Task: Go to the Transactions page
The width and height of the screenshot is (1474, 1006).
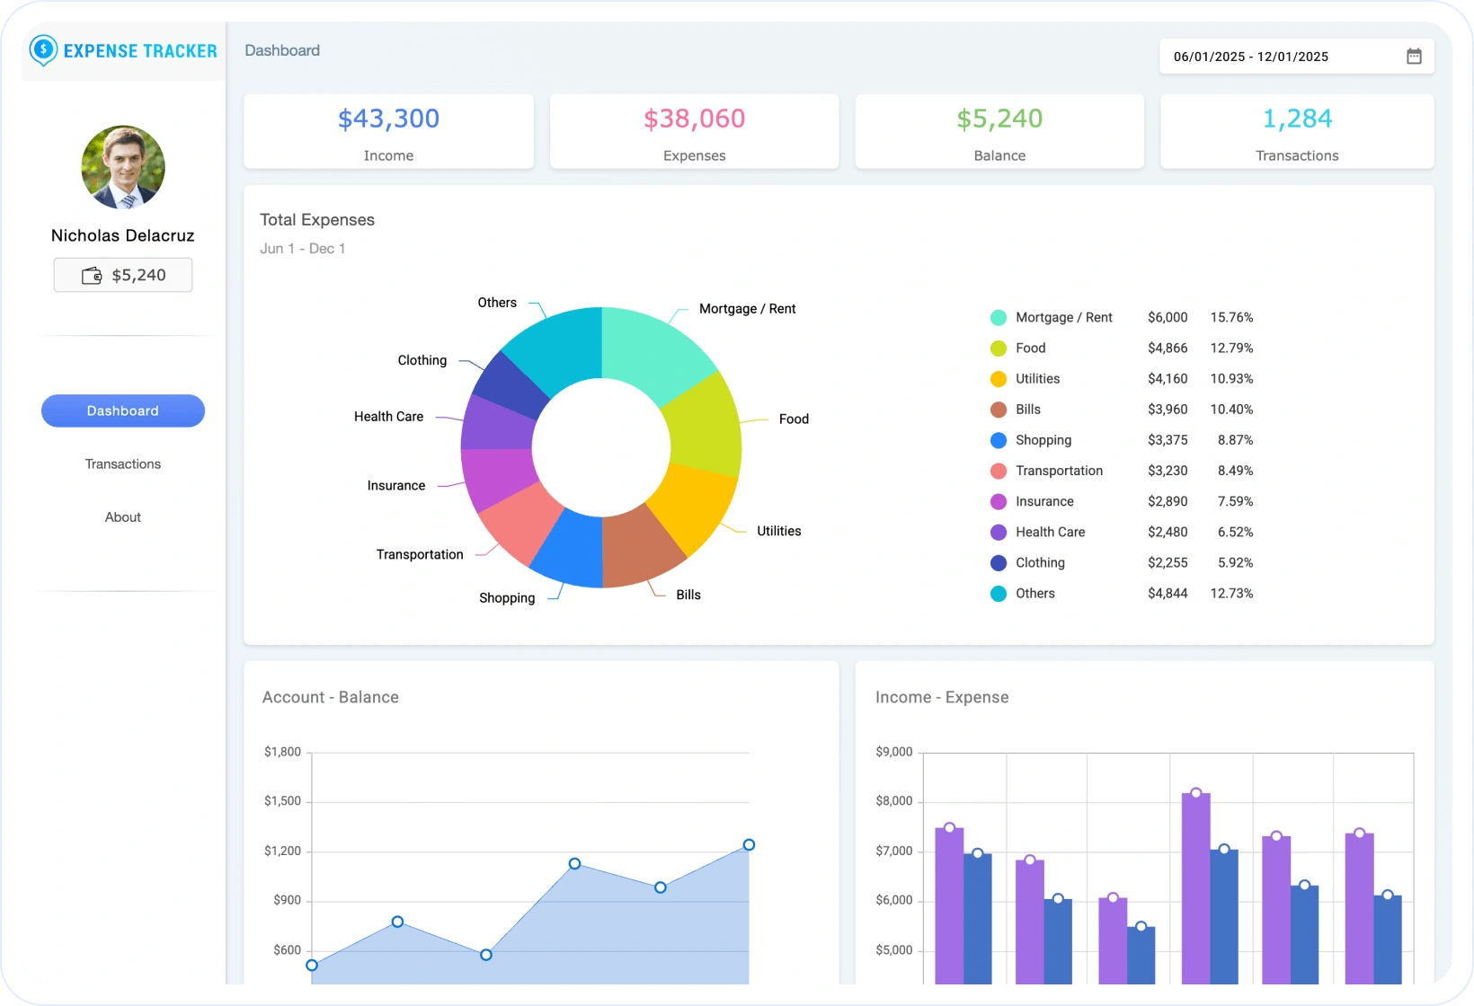Action: point(123,464)
